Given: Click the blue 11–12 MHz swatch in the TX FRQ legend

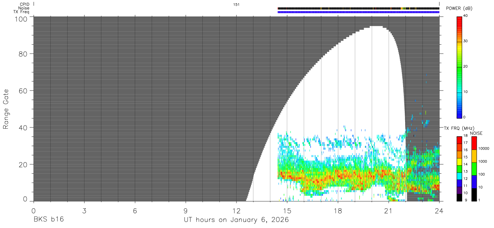Looking at the screenshot, I should click(x=459, y=183).
